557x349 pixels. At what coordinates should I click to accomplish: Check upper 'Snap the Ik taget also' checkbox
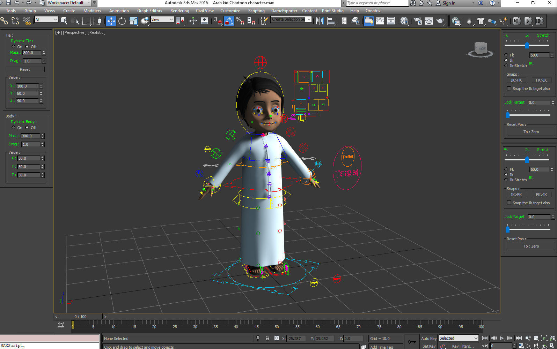coord(509,89)
